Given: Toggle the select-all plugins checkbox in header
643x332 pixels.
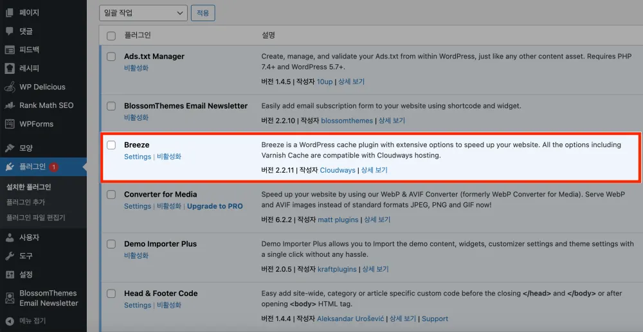Looking at the screenshot, I should pos(111,35).
